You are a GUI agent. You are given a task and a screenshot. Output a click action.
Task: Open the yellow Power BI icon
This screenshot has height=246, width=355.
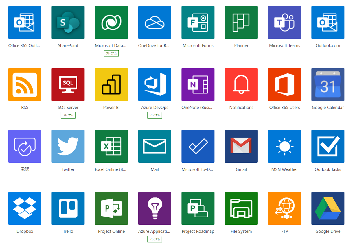[x=111, y=84]
